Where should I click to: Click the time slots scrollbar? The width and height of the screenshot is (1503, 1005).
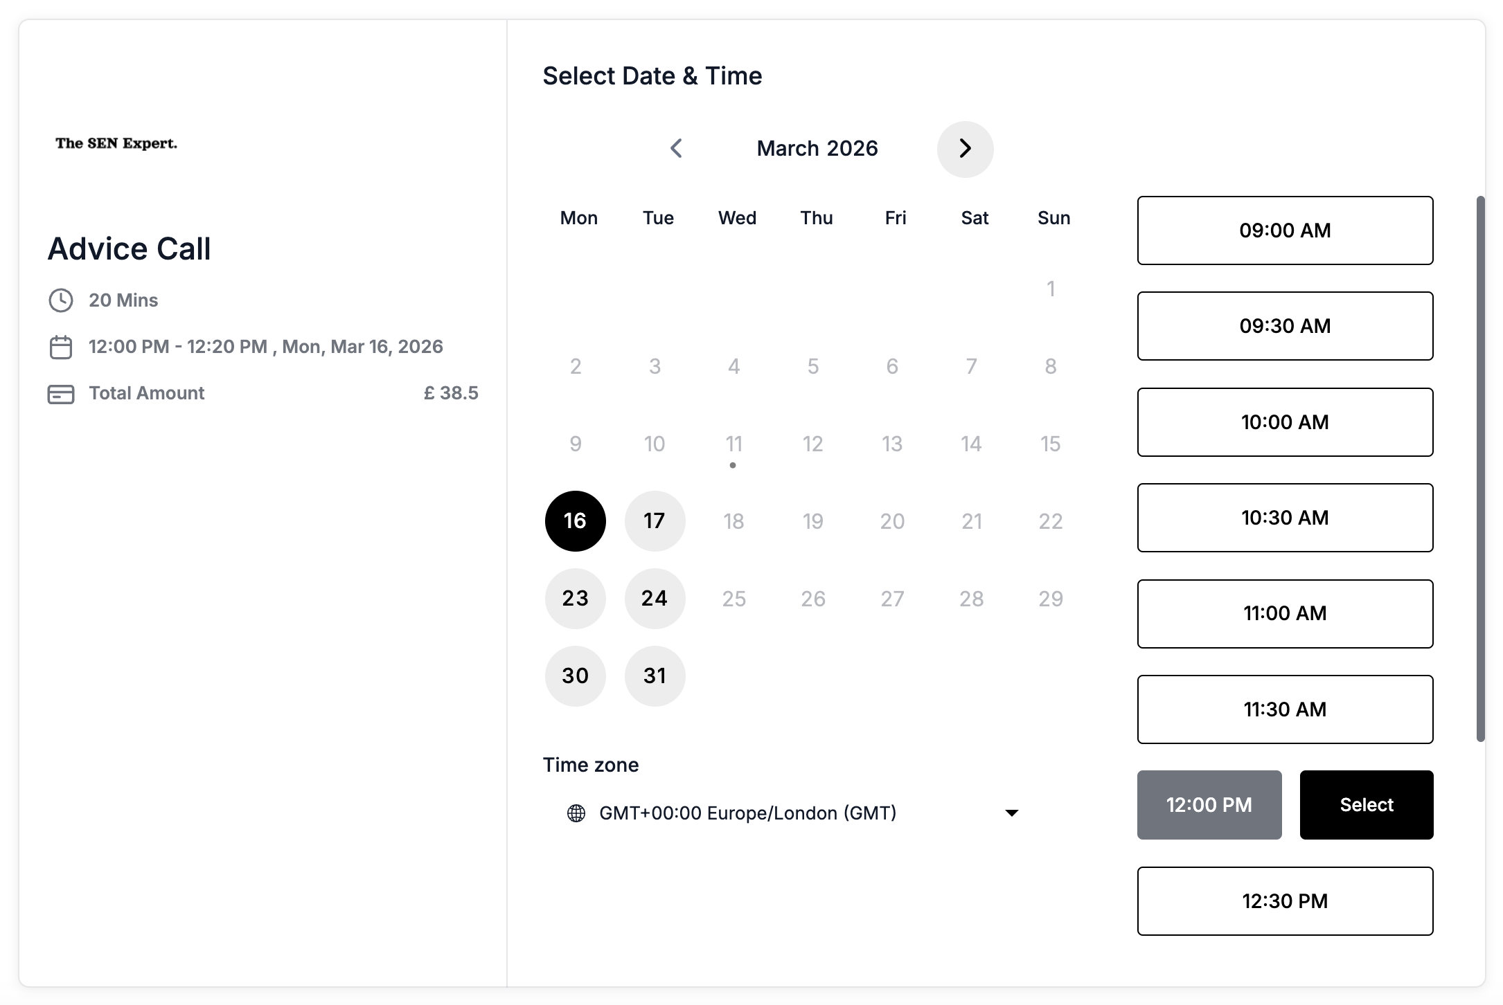tap(1480, 469)
